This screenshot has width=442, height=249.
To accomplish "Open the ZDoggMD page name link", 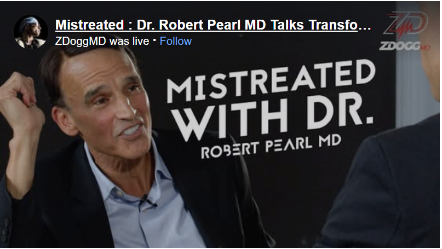I will [81, 41].
